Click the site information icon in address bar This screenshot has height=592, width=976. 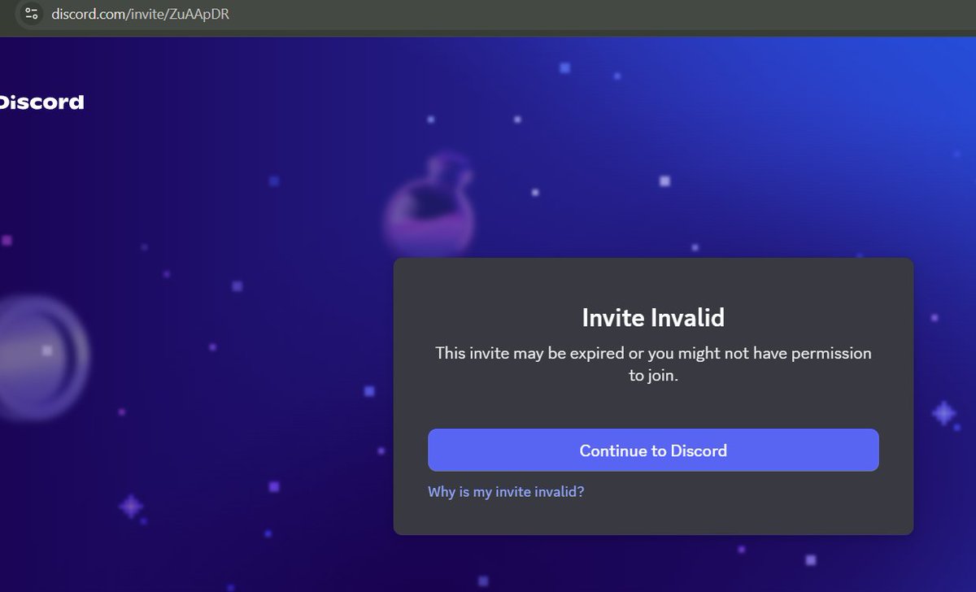tap(32, 14)
